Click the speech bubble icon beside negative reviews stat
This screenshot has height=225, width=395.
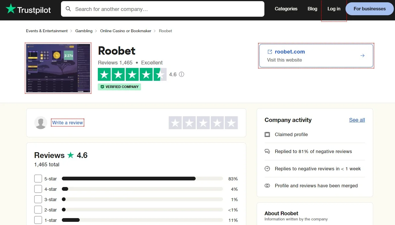tap(268, 151)
